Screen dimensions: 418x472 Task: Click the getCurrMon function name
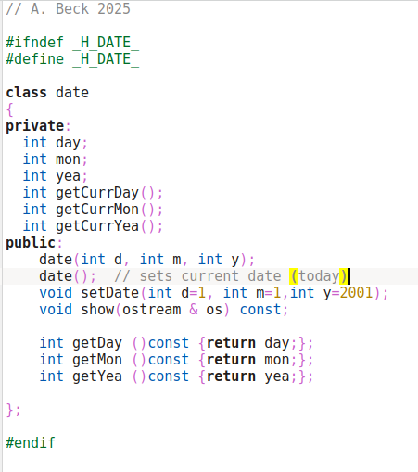pyautogui.click(x=97, y=210)
